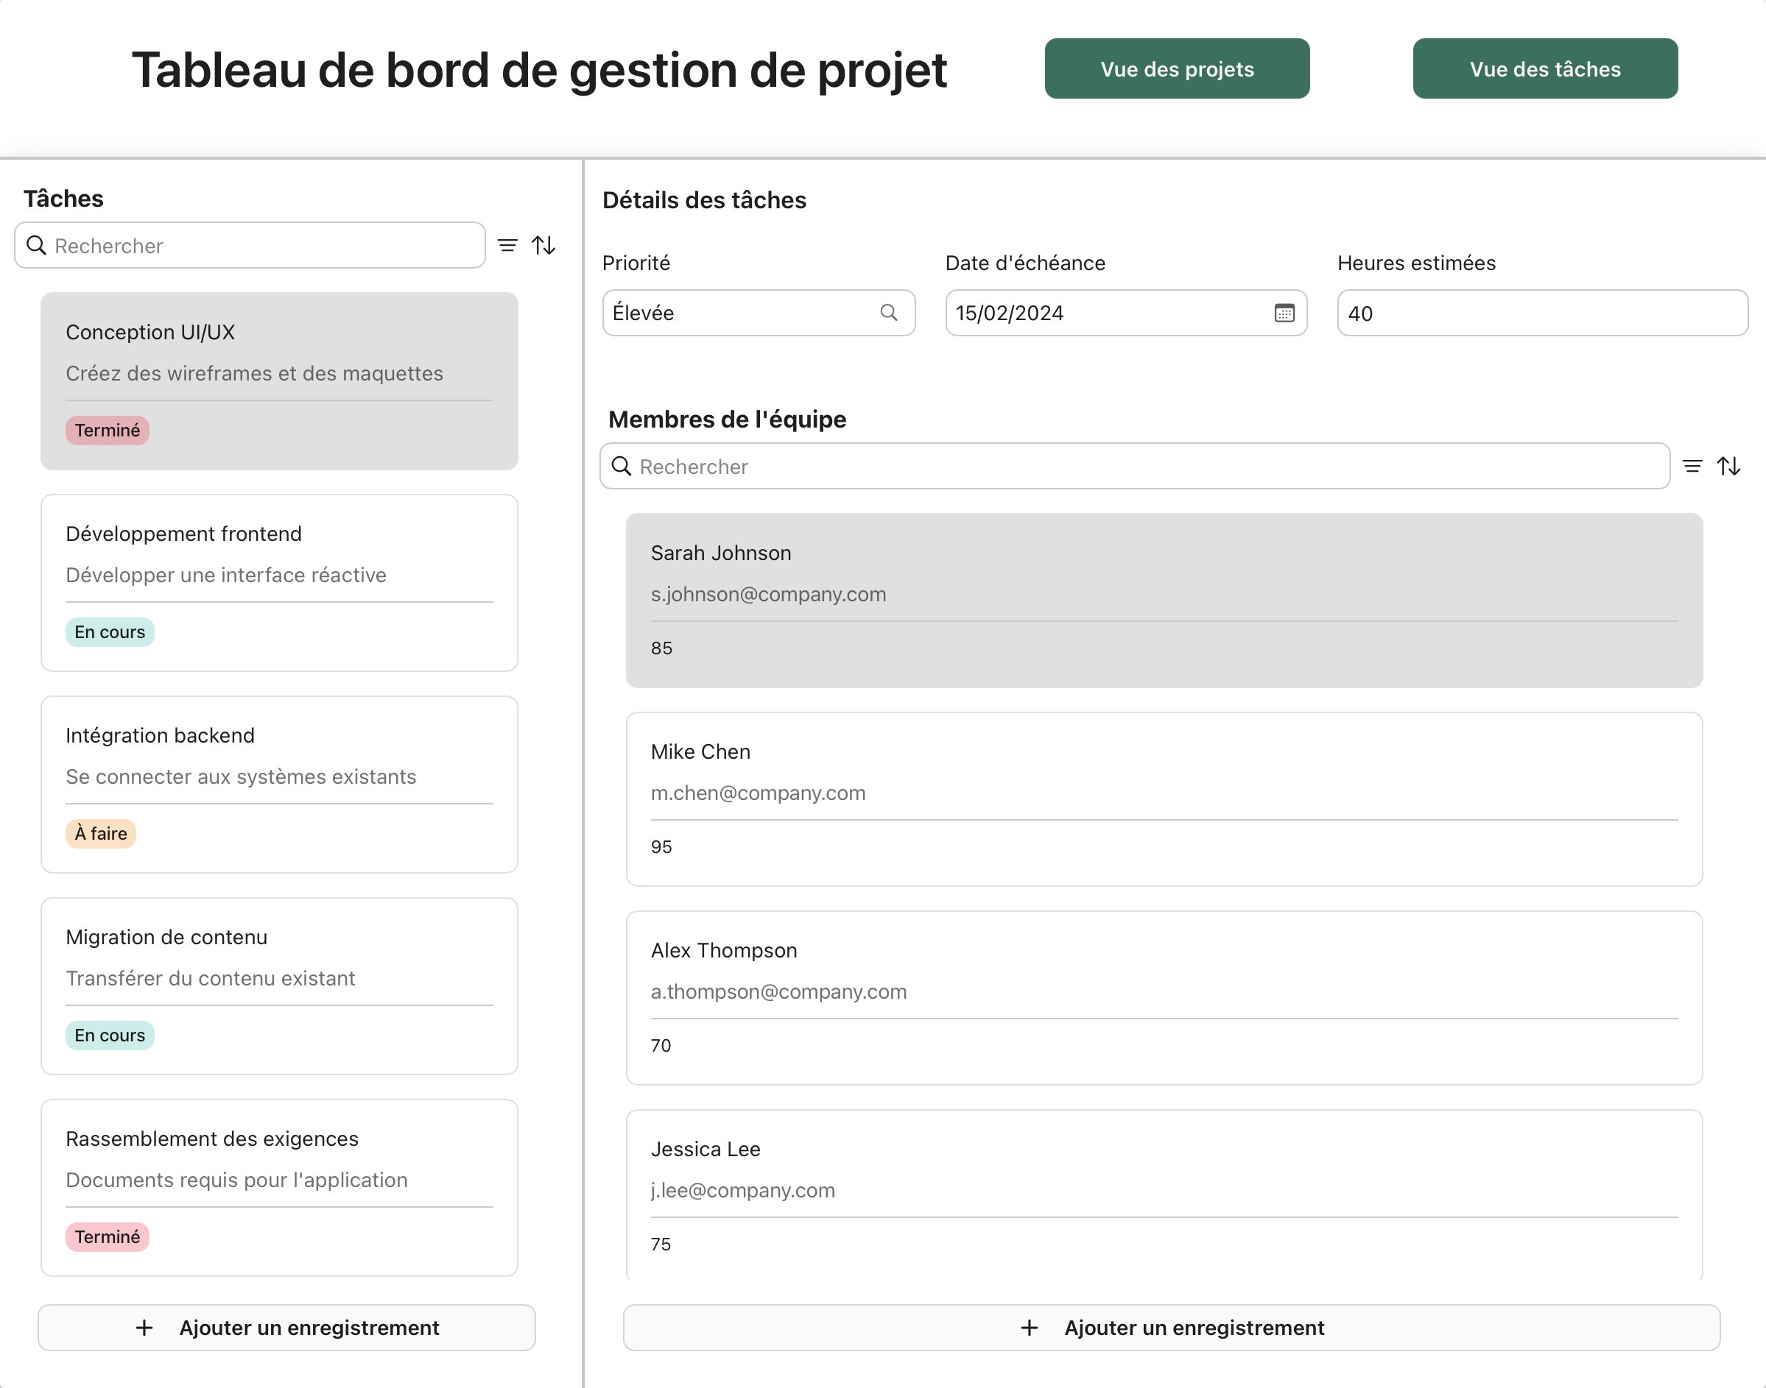
Task: Select the Développement frontend task card
Action: click(279, 583)
